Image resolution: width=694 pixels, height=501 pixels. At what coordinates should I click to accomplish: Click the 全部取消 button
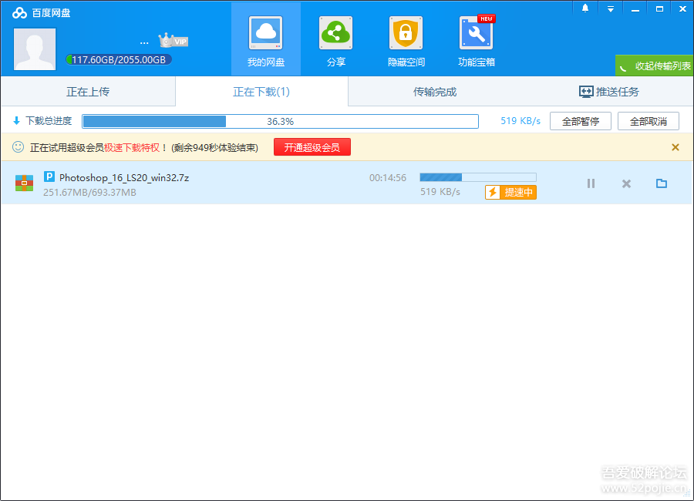(x=649, y=121)
